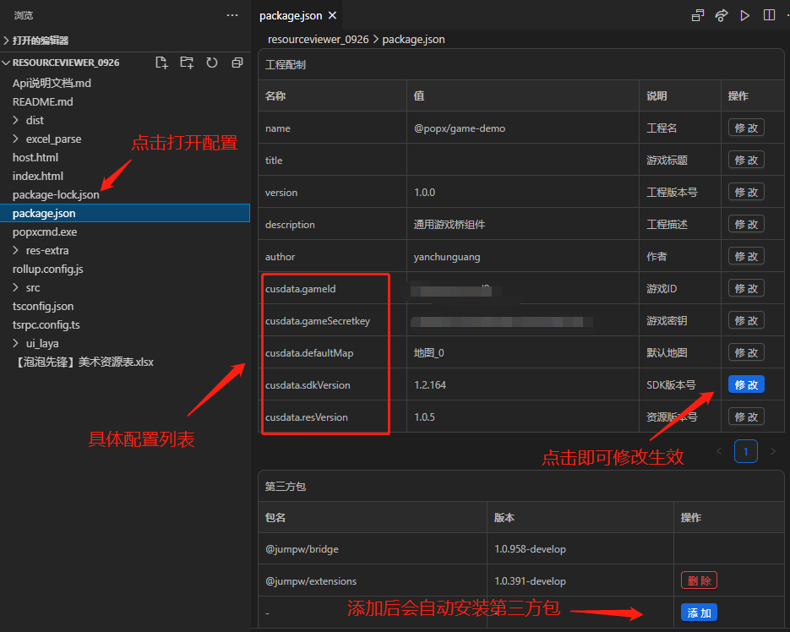The height and width of the screenshot is (632, 790).
Task: Click the Run triangle icon in editor toolbar
Action: coord(744,15)
